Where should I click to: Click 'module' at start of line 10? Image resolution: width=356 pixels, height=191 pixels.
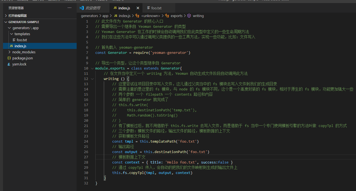[102, 68]
